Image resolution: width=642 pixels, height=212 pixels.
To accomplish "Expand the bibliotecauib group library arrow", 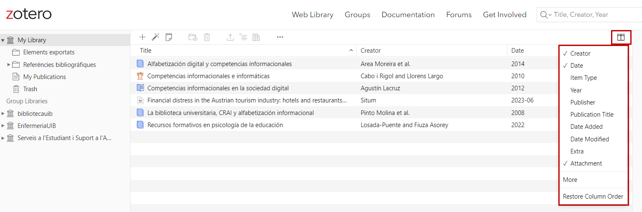I will pyautogui.click(x=3, y=114).
